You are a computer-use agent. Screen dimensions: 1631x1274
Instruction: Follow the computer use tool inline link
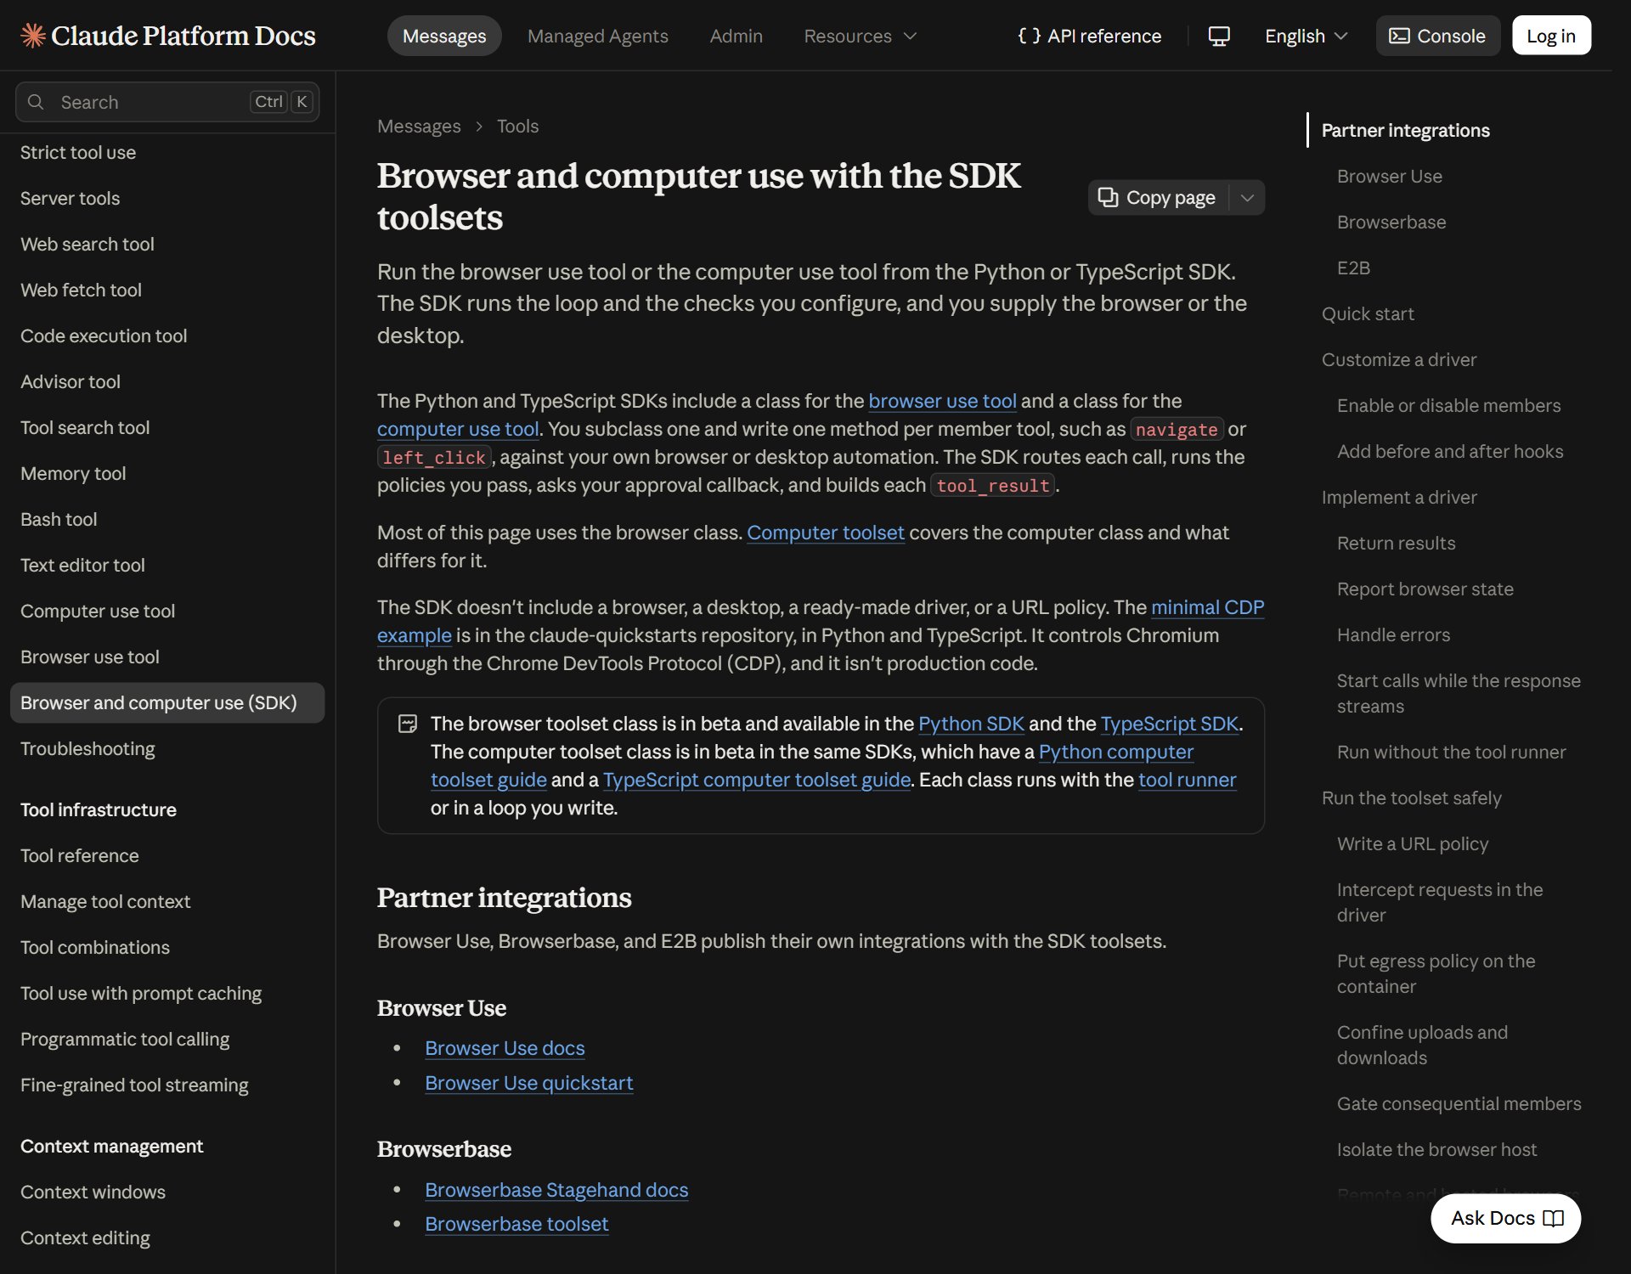[458, 429]
